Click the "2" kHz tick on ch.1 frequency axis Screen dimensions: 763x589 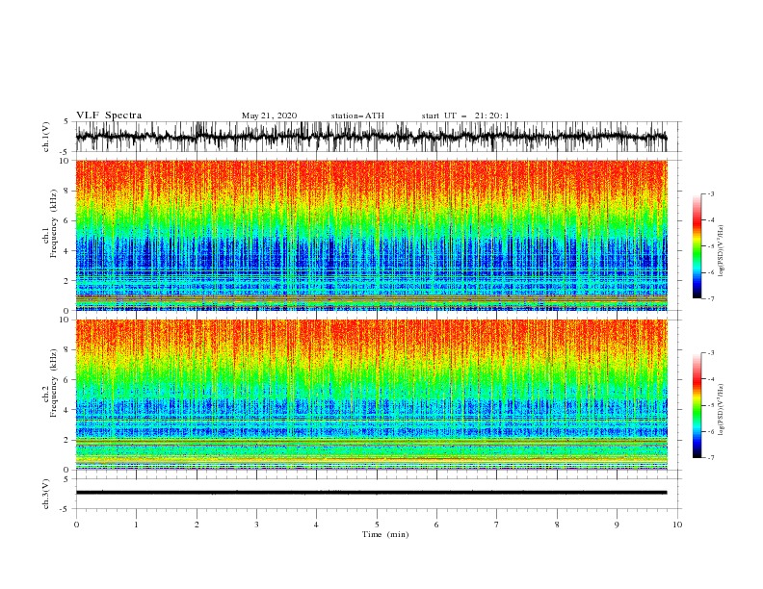tap(66, 281)
